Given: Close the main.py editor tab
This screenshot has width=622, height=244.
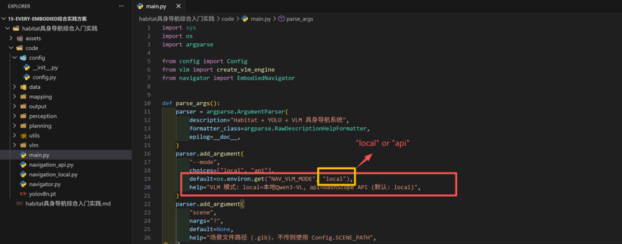Looking at the screenshot, I should coord(179,6).
